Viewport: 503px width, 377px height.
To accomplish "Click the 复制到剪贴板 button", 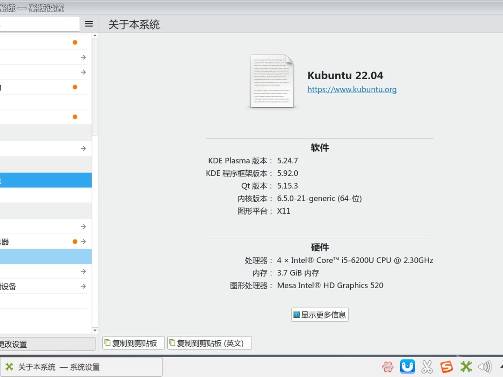I will (x=134, y=343).
